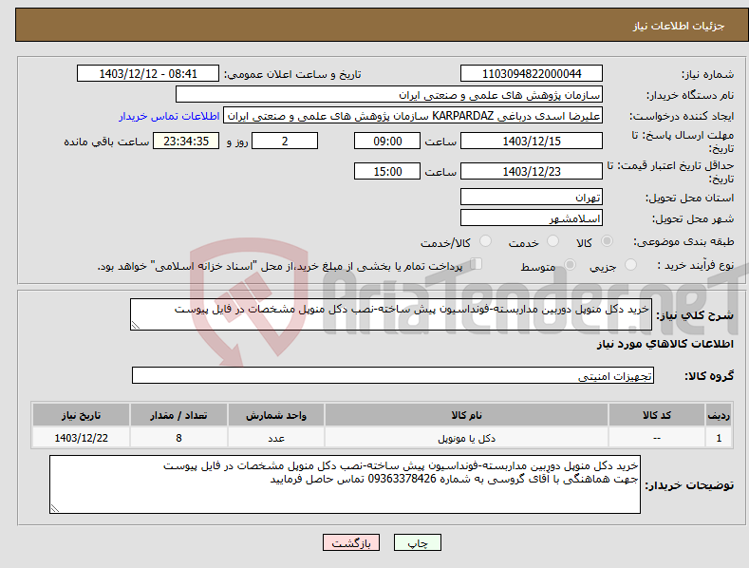
Task: Toggle the اسناد خزانه اسلامی payment checkbox
Action: [477, 264]
